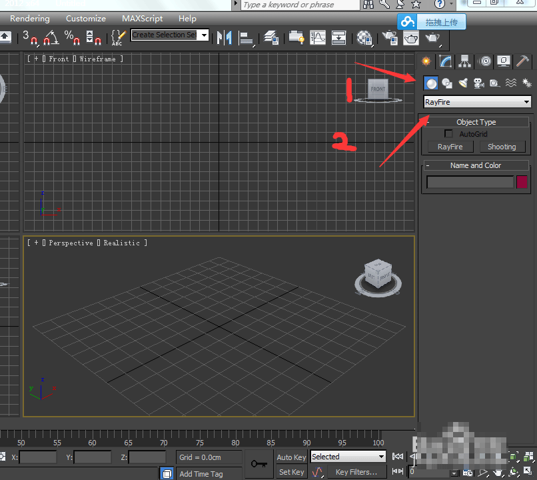Open the Curve Editor
This screenshot has height=480, width=537.
[318, 37]
